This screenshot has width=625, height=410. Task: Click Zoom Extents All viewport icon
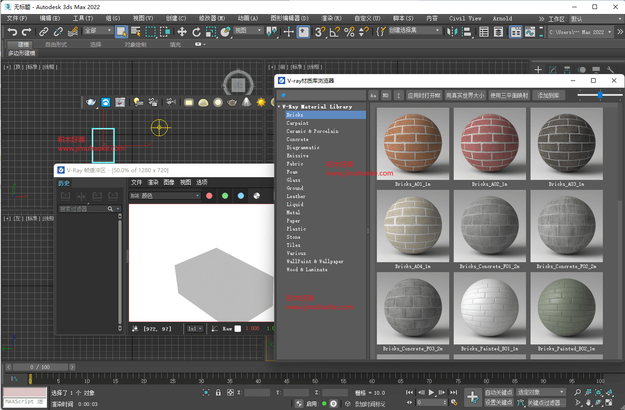click(609, 392)
